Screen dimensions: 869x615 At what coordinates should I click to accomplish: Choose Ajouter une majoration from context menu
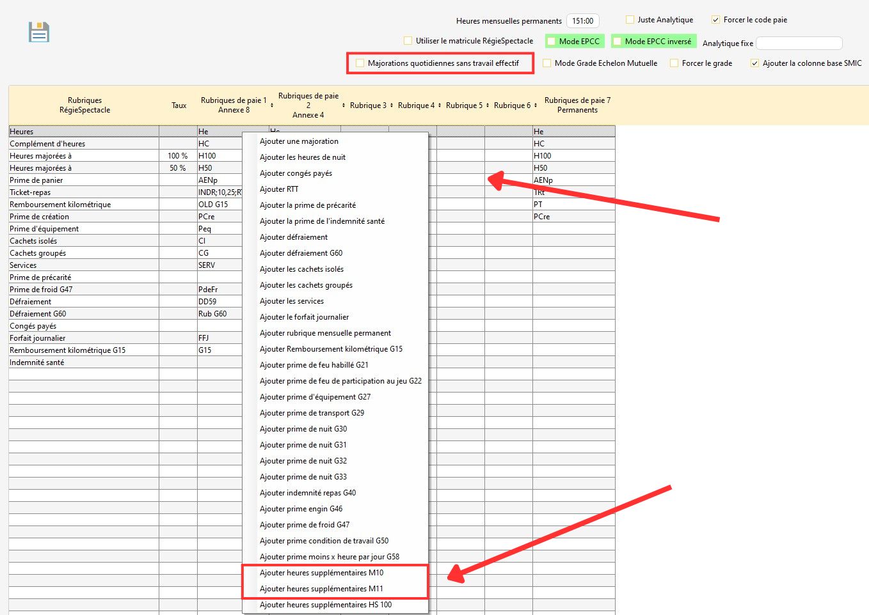[299, 141]
